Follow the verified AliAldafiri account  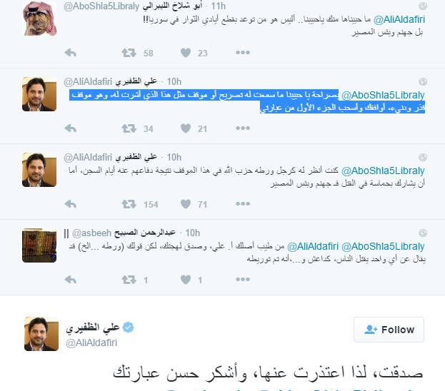pyautogui.click(x=389, y=330)
